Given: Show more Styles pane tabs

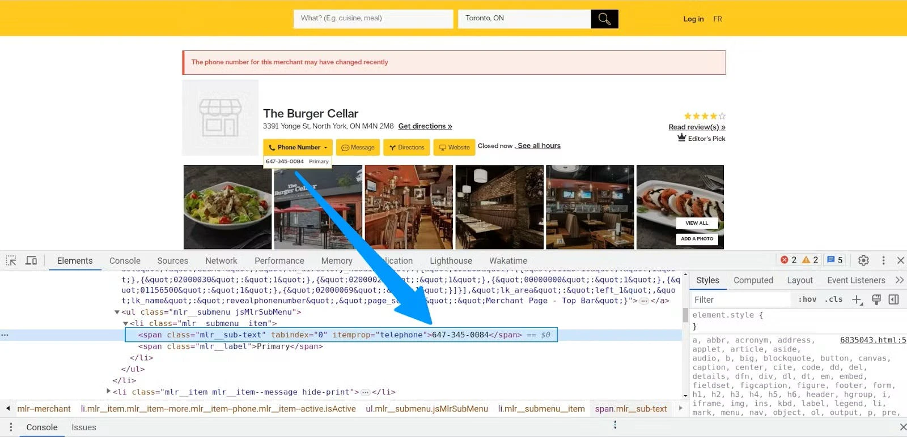Looking at the screenshot, I should point(900,280).
